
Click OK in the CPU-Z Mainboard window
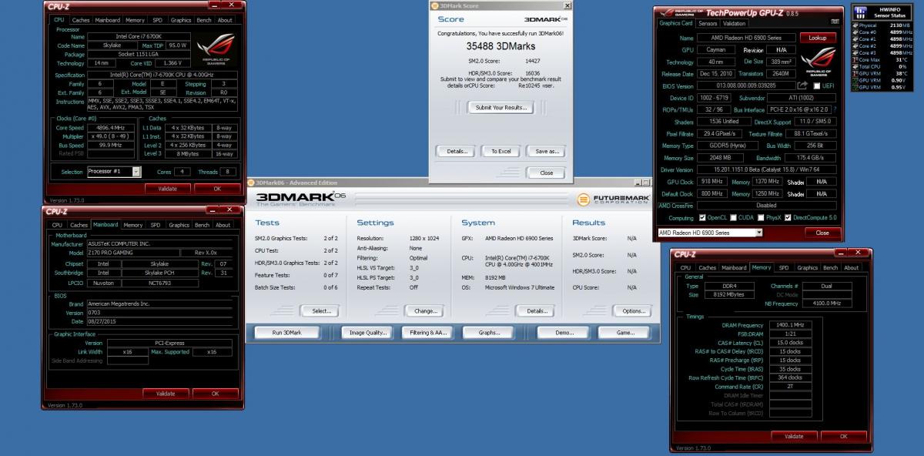click(x=215, y=393)
